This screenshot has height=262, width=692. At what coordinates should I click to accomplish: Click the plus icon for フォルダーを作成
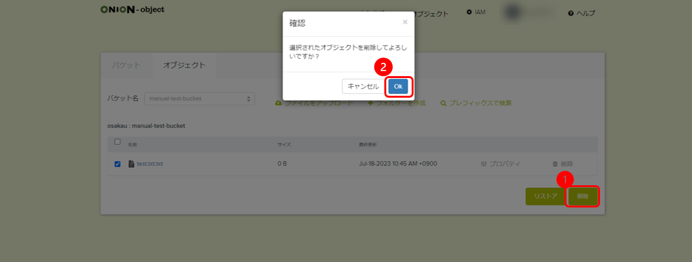pyautogui.click(x=370, y=103)
